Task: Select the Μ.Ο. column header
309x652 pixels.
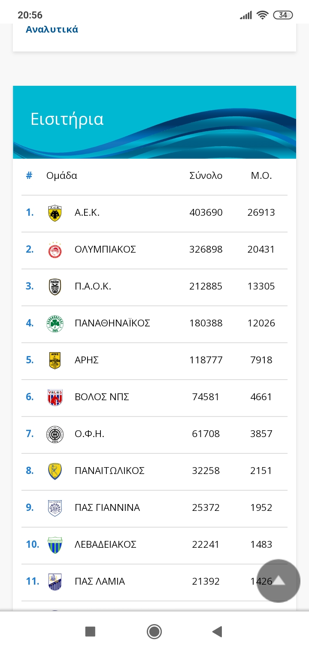Action: point(261,175)
